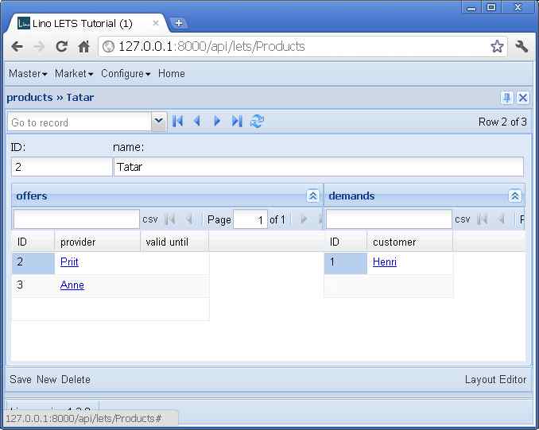539x430 pixels.
Task: Open the Layout Editor
Action: click(x=495, y=379)
